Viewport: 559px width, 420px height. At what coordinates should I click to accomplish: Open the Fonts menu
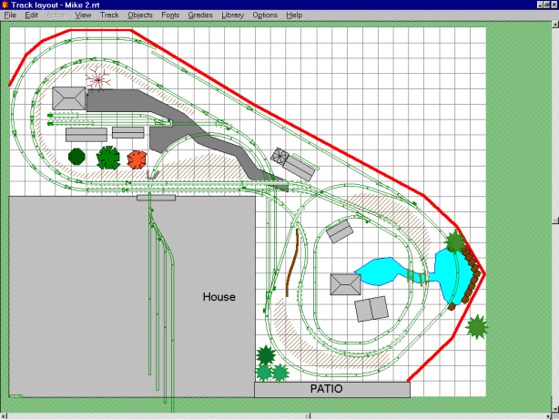170,15
